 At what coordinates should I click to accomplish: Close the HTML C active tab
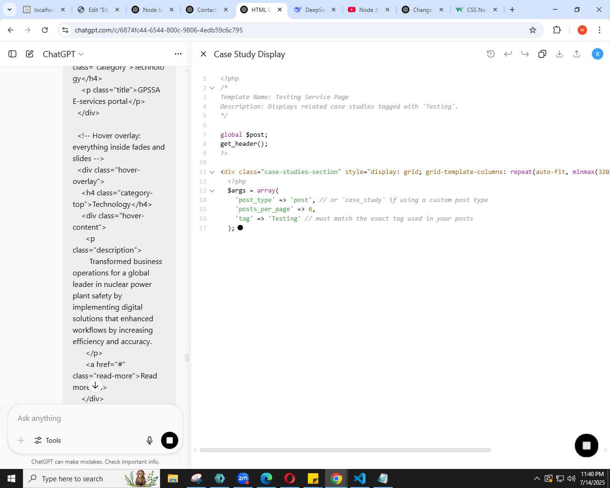(x=280, y=10)
